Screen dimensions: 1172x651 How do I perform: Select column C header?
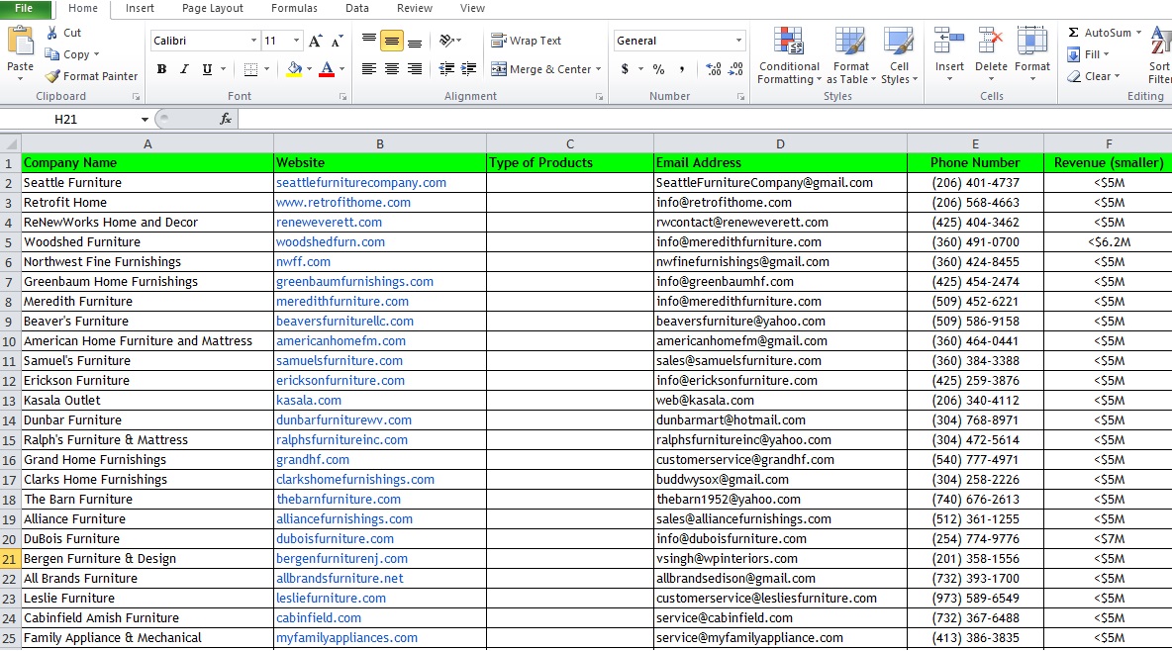[569, 143]
